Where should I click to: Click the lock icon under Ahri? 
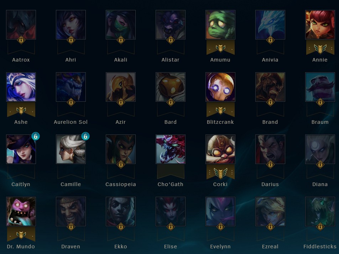tap(71, 40)
